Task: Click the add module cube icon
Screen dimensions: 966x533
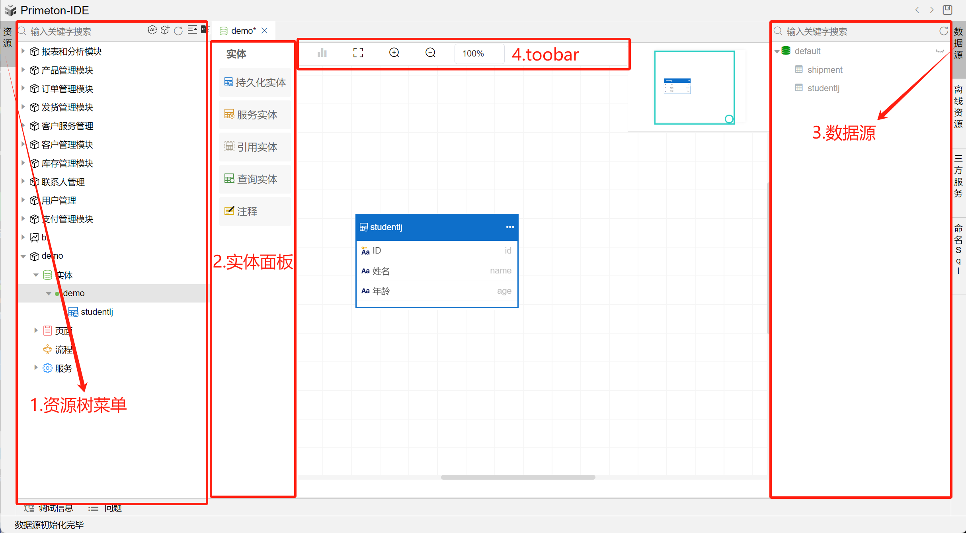Action: pos(165,30)
